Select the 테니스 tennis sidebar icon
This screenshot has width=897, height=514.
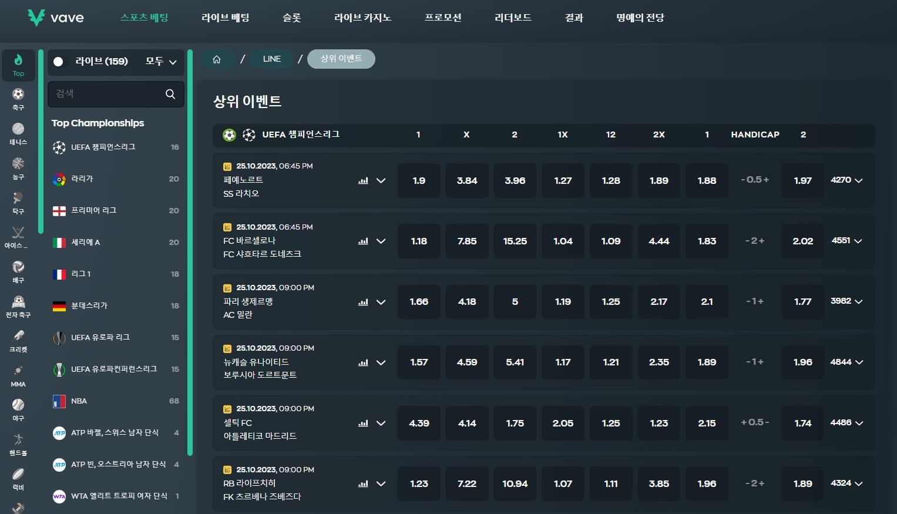point(18,129)
